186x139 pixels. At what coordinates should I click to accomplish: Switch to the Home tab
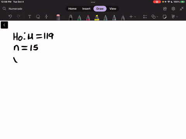pyautogui.click(x=72, y=8)
